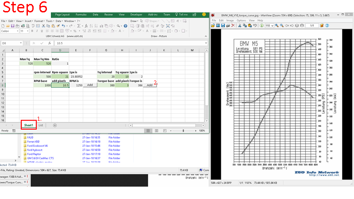Screen dimensions: 354x199
Task: Open Excel help with the blue question icon
Action: pos(126,26)
